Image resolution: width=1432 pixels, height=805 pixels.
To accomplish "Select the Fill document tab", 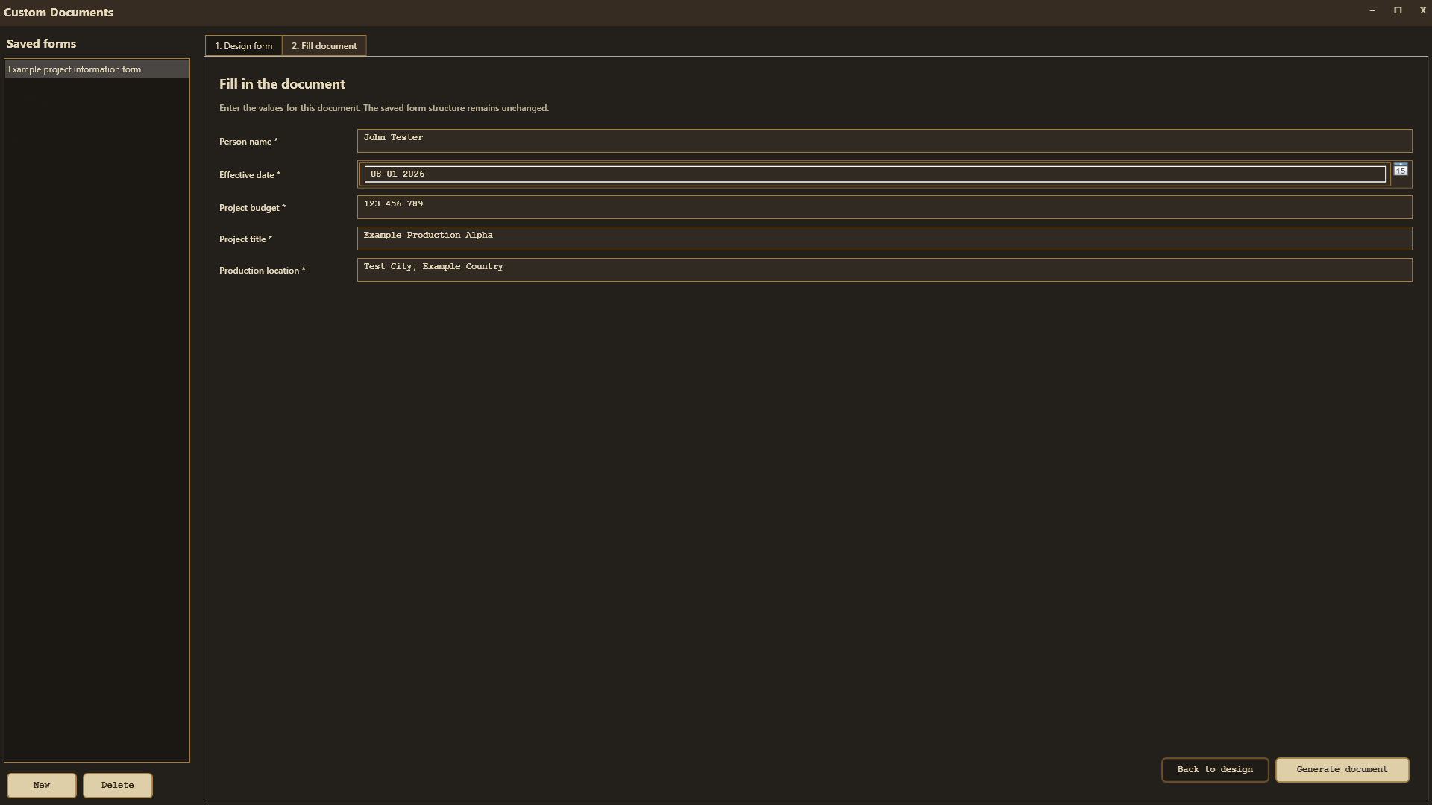I will (x=324, y=46).
